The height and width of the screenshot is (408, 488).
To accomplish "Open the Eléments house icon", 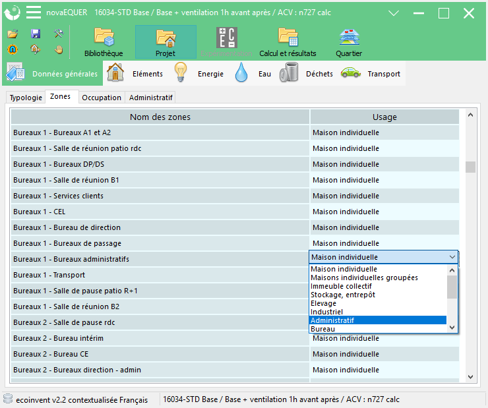I will click(115, 73).
